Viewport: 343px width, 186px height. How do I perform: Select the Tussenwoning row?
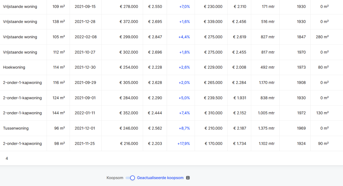click(16, 128)
